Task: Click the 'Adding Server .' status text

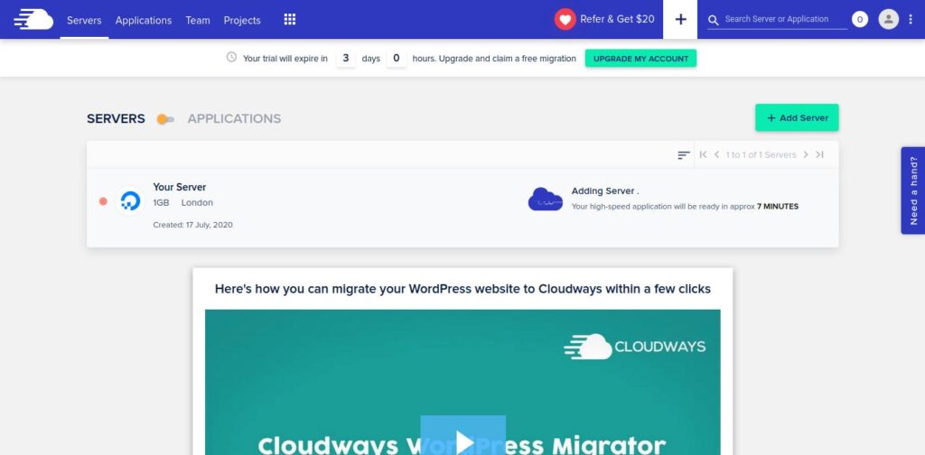Action: [605, 191]
